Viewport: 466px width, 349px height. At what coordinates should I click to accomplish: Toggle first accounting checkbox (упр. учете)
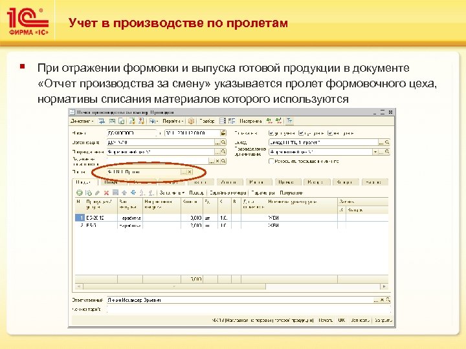(x=271, y=133)
